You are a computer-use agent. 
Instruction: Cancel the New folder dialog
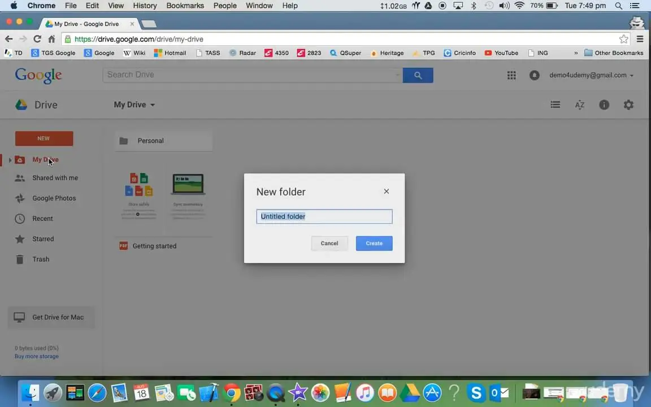(x=329, y=244)
